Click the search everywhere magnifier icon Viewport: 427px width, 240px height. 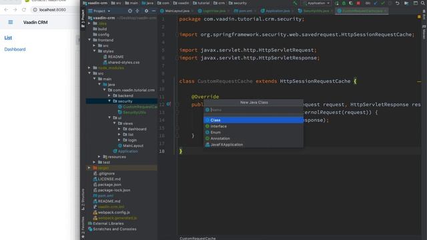423,3
